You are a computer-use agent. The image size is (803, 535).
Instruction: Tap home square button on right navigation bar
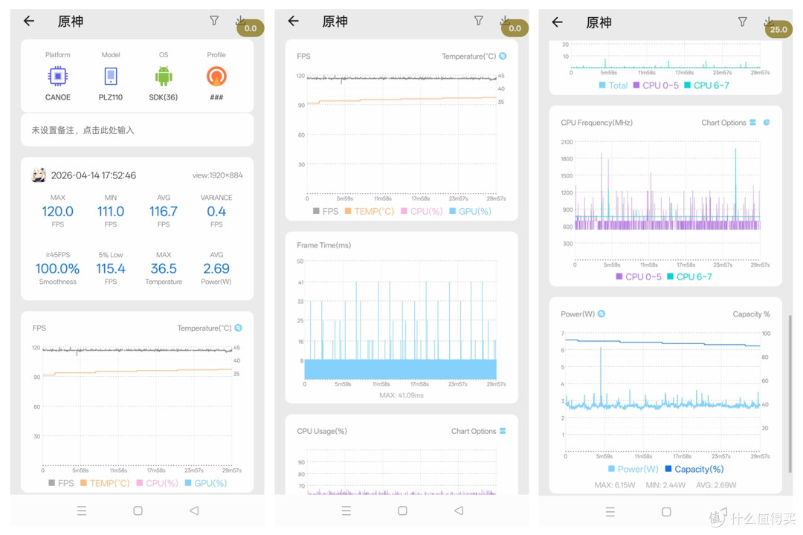[666, 511]
